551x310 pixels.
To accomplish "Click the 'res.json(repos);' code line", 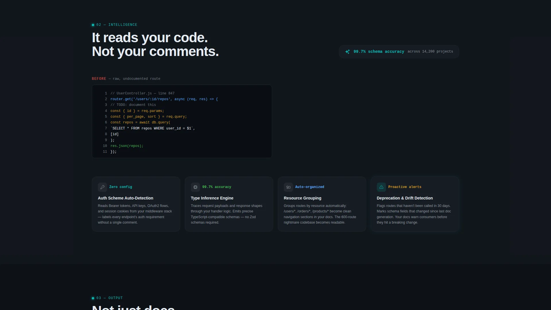I will pos(127,146).
